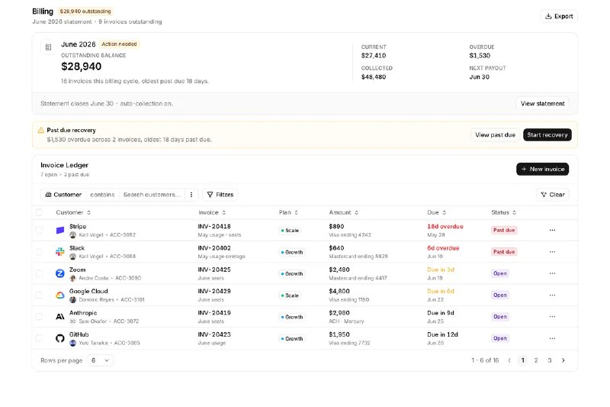This screenshot has width=610, height=407.
Task: Go to previous page arrow
Action: tap(509, 360)
